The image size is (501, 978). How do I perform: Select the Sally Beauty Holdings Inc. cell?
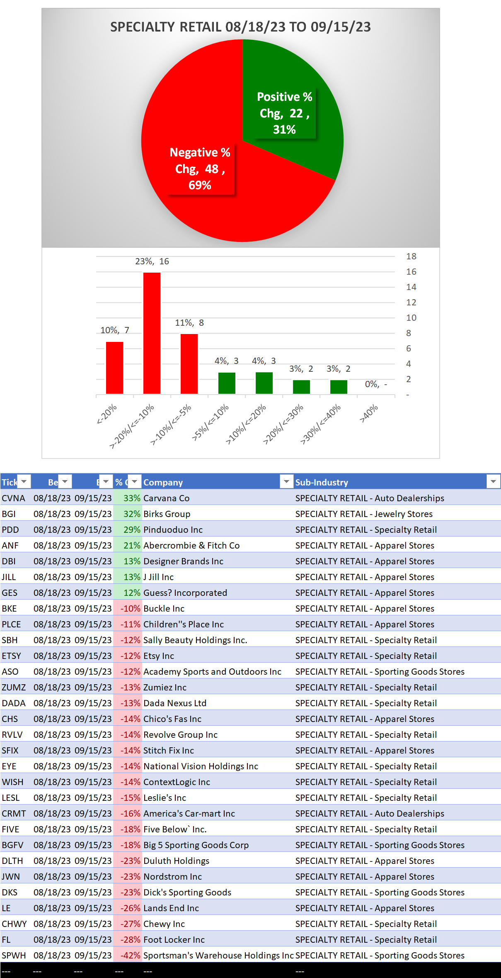pyautogui.click(x=218, y=640)
